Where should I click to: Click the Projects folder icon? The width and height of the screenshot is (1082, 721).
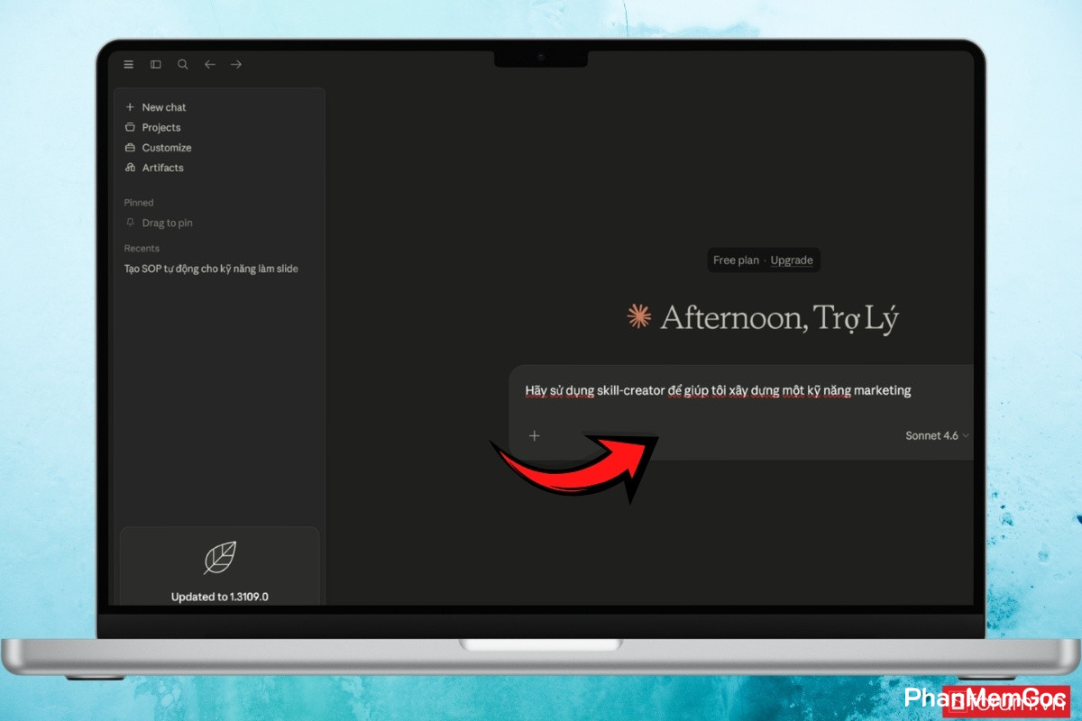point(130,127)
